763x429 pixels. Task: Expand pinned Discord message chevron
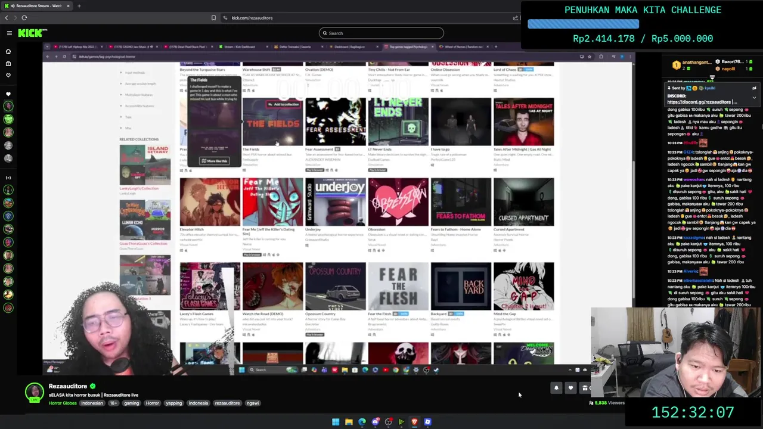[754, 97]
